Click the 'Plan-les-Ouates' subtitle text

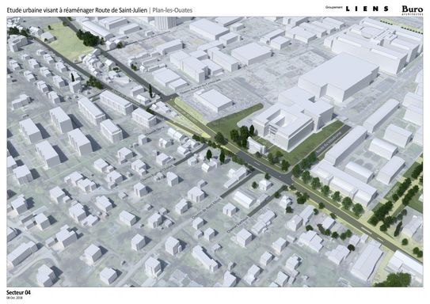pos(172,10)
